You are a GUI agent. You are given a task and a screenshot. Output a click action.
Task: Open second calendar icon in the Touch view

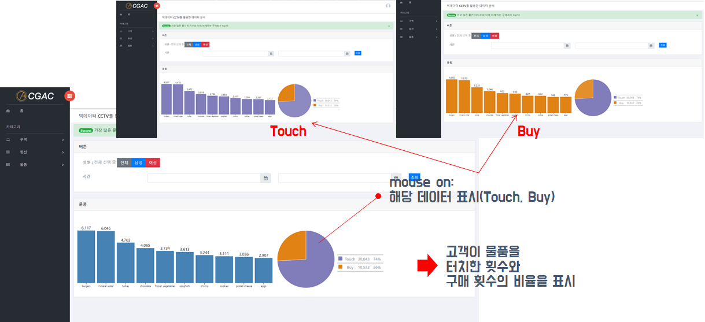[x=347, y=53]
